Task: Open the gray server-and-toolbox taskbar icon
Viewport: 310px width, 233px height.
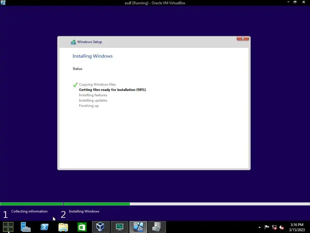Action: pos(157,227)
